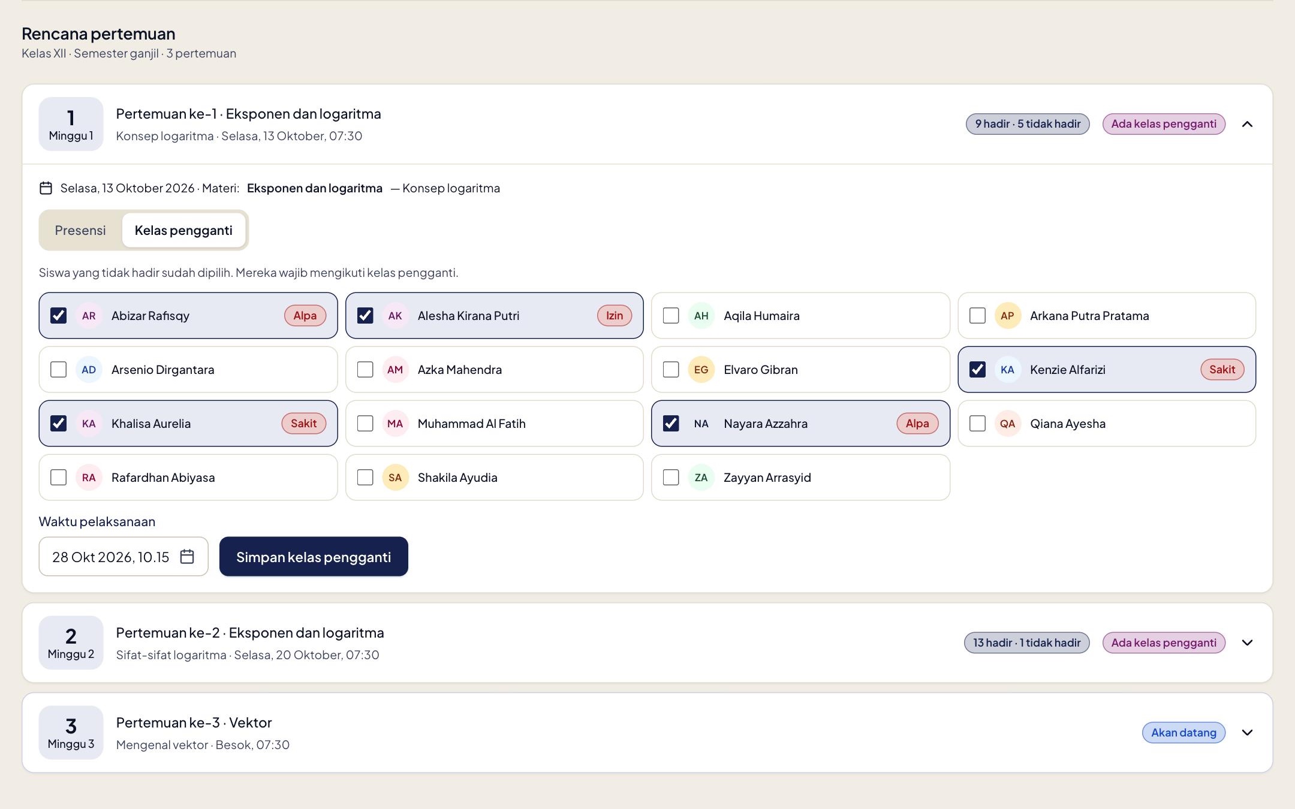Click the AR avatar of Abizar Rafisqy

click(x=89, y=316)
